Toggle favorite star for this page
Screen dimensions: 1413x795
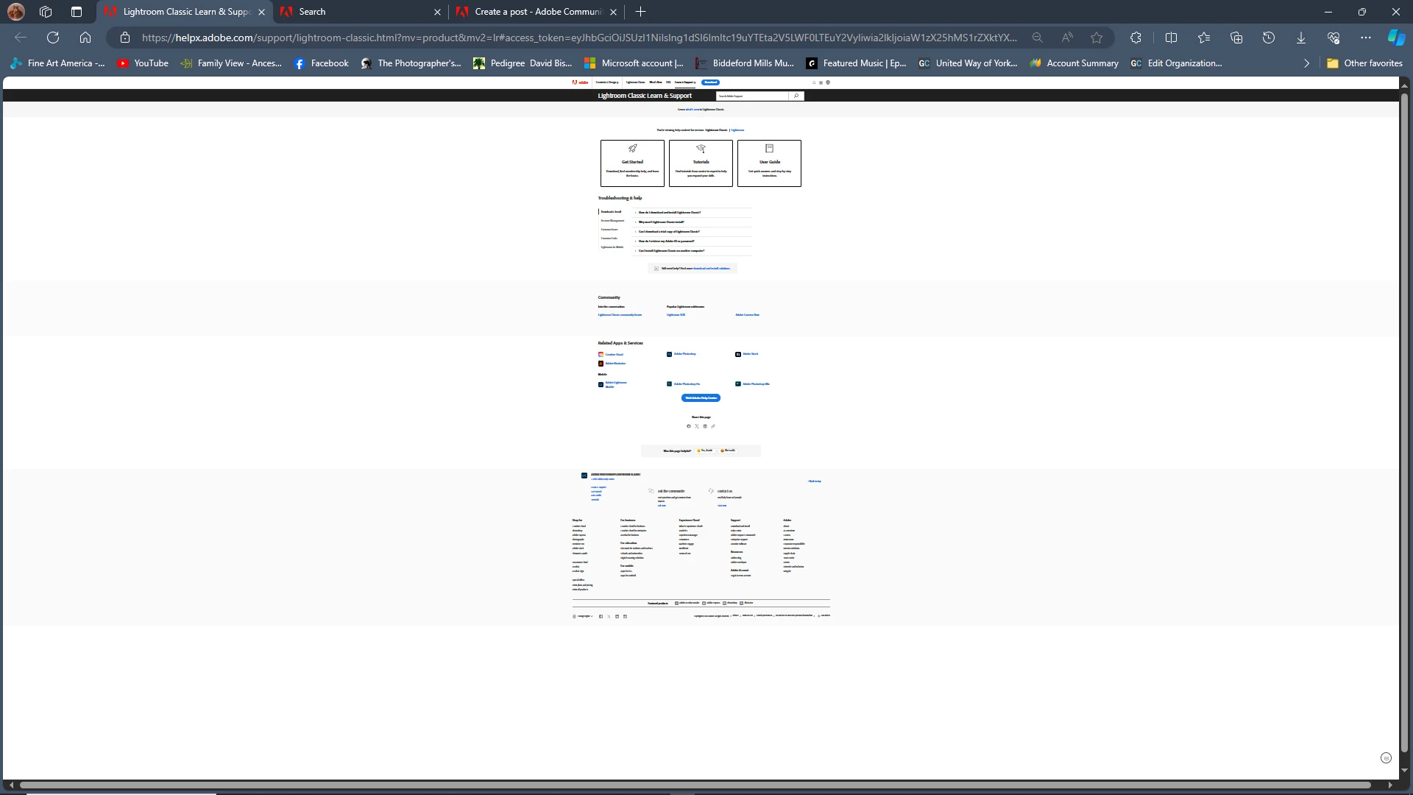click(1097, 38)
